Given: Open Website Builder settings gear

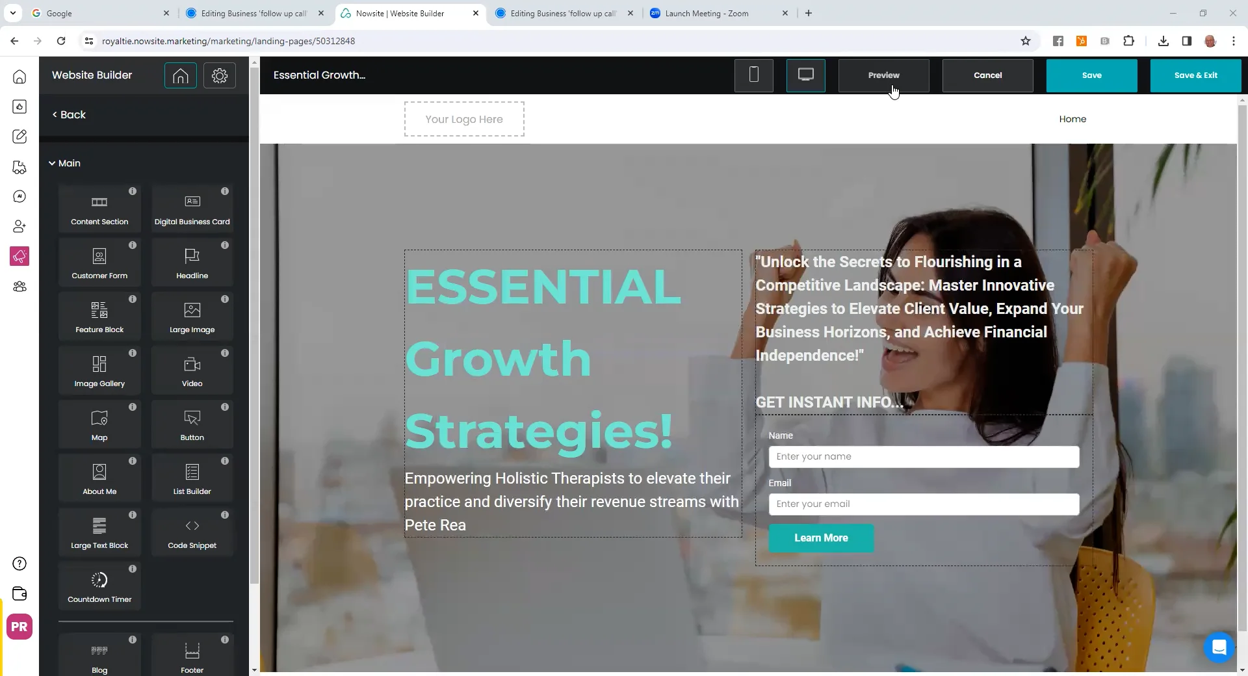Looking at the screenshot, I should (x=220, y=75).
